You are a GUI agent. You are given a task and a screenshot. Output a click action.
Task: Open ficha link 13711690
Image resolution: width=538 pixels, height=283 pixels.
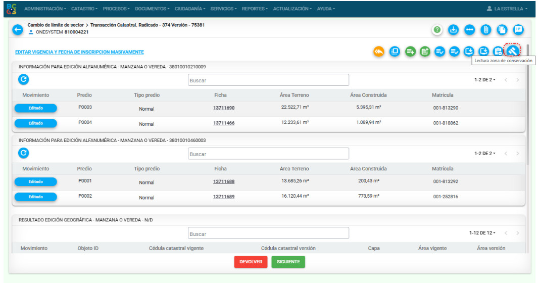pyautogui.click(x=224, y=108)
